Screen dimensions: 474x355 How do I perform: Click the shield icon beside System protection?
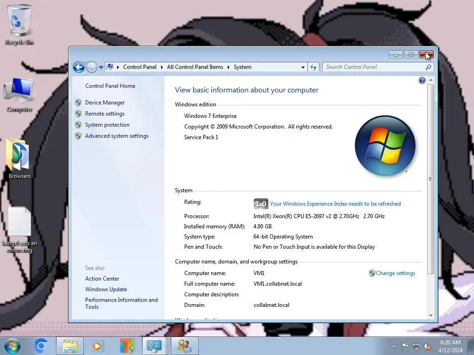pyautogui.click(x=78, y=125)
